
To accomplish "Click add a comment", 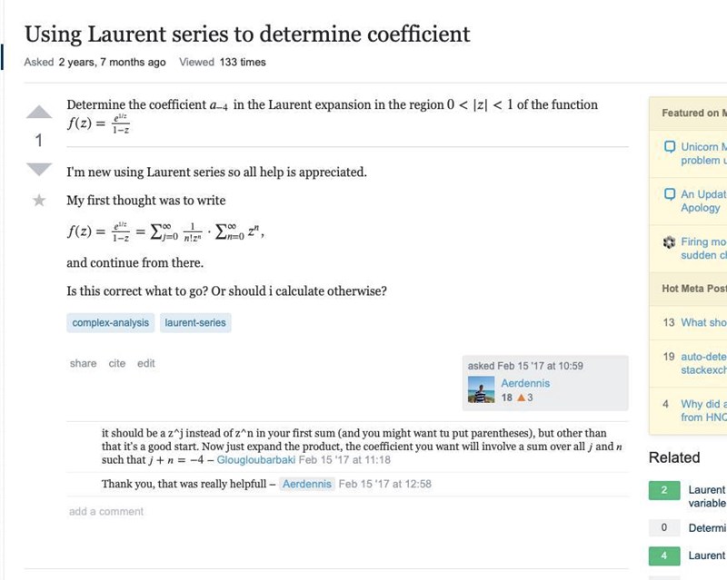I will point(105,511).
